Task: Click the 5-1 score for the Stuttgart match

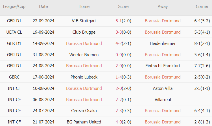Action: (119, 21)
